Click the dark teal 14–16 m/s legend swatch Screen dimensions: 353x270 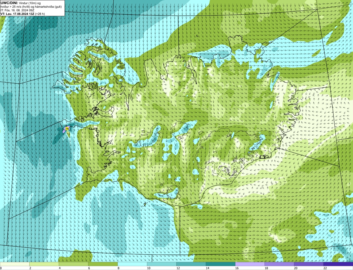(221, 264)
